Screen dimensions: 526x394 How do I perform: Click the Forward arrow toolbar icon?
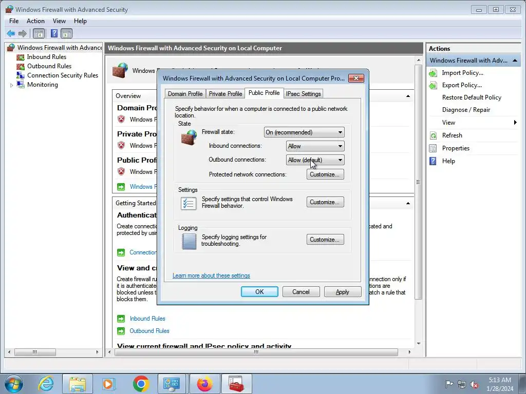23,33
